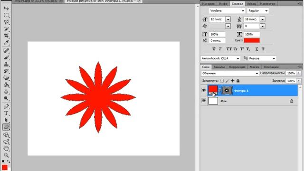Select the Brush tool
Image resolution: width=304 pixels, height=171 pixels.
6,57
